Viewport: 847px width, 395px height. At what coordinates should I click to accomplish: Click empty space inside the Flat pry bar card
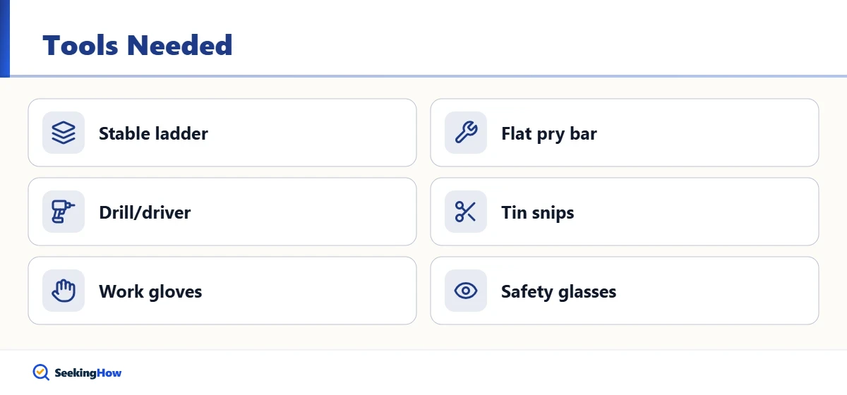click(x=706, y=133)
